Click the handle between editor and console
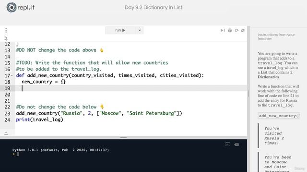307x172 pixels. [x=123, y=138]
